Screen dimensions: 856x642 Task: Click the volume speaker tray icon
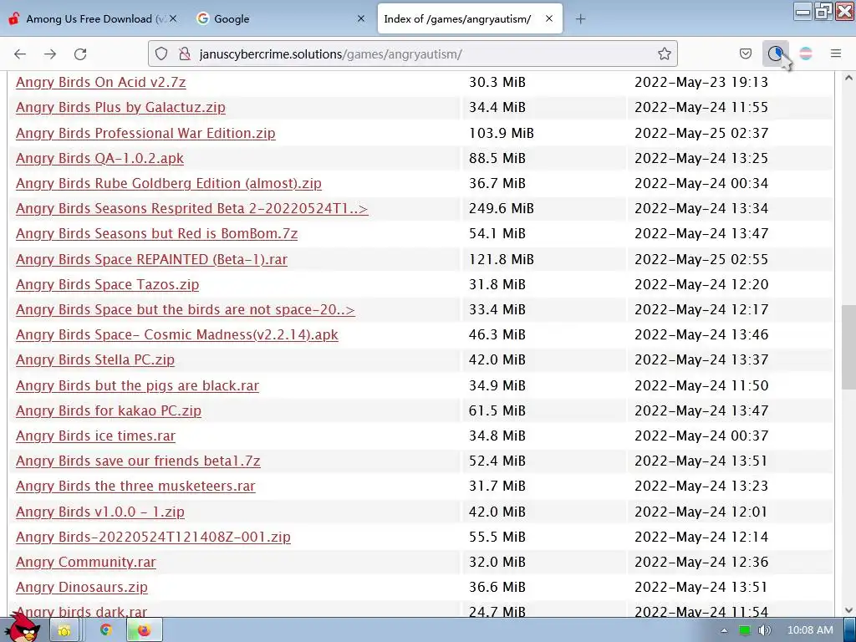point(764,630)
